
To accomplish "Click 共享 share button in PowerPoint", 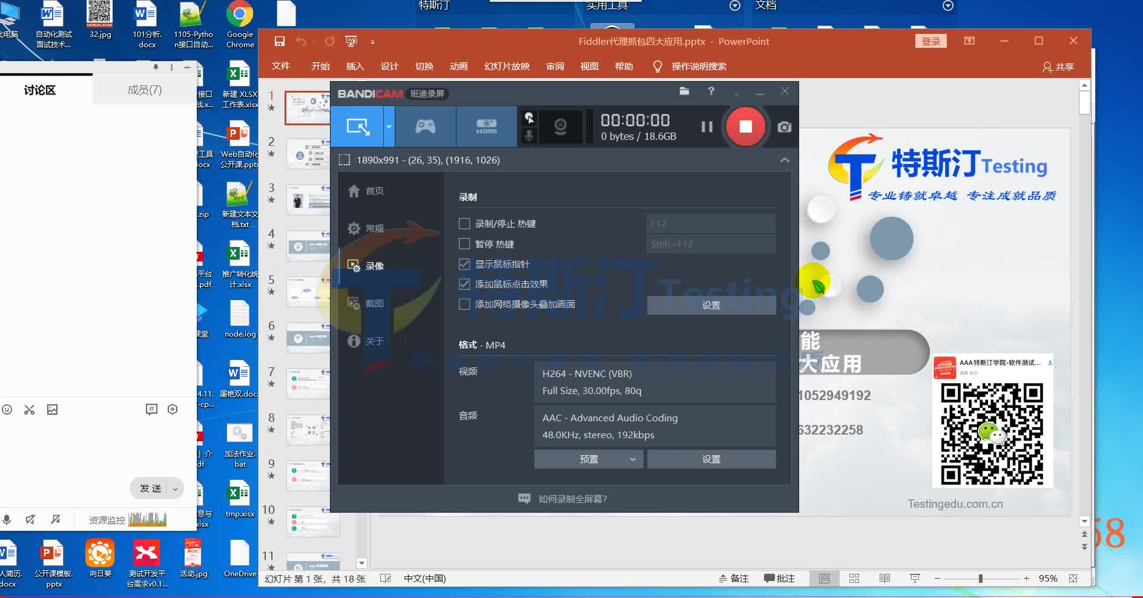I will pos(1058,67).
